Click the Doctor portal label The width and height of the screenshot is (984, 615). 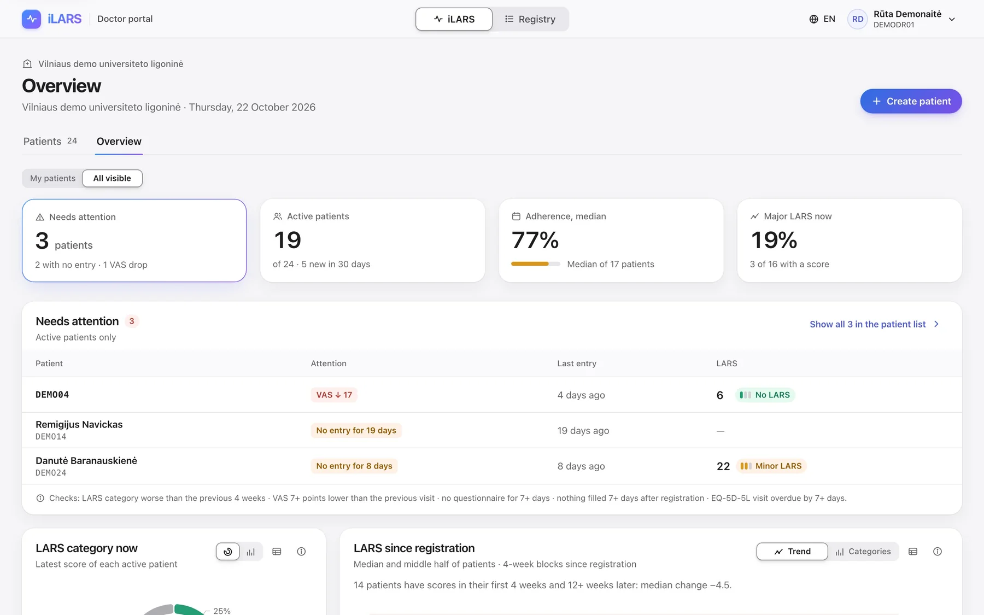click(x=125, y=19)
